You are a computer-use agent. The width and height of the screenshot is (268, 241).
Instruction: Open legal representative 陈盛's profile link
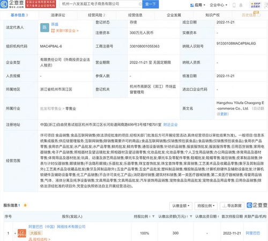tap(55, 24)
